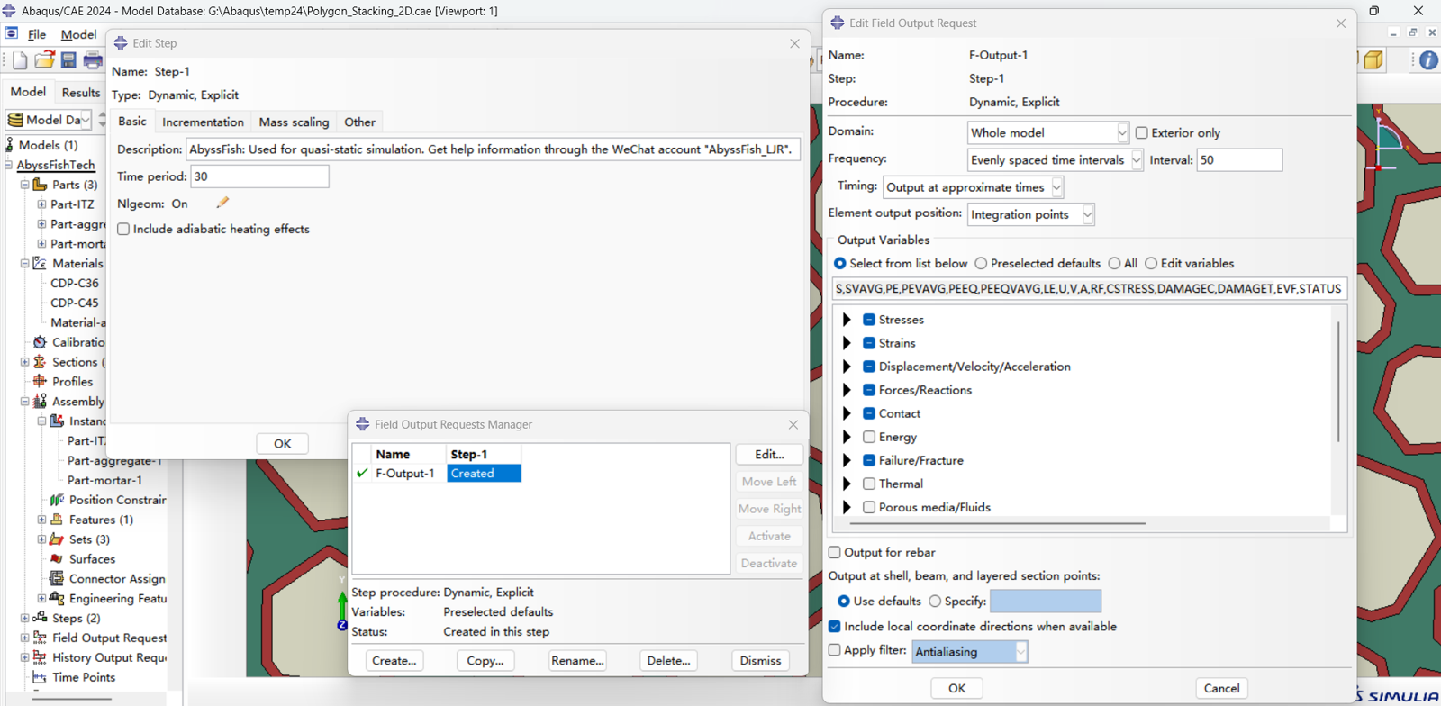Click the Engineering Features icon in the tree
Screen dimensions: 1441x706
57,599
